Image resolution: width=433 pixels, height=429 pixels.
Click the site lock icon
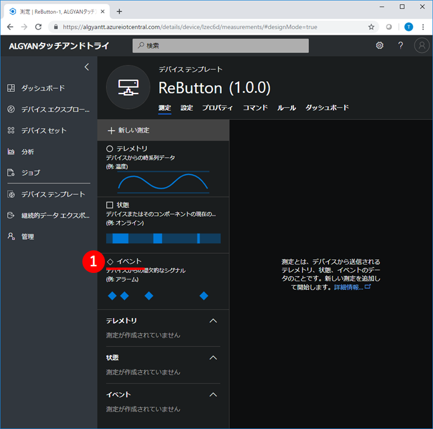click(56, 27)
